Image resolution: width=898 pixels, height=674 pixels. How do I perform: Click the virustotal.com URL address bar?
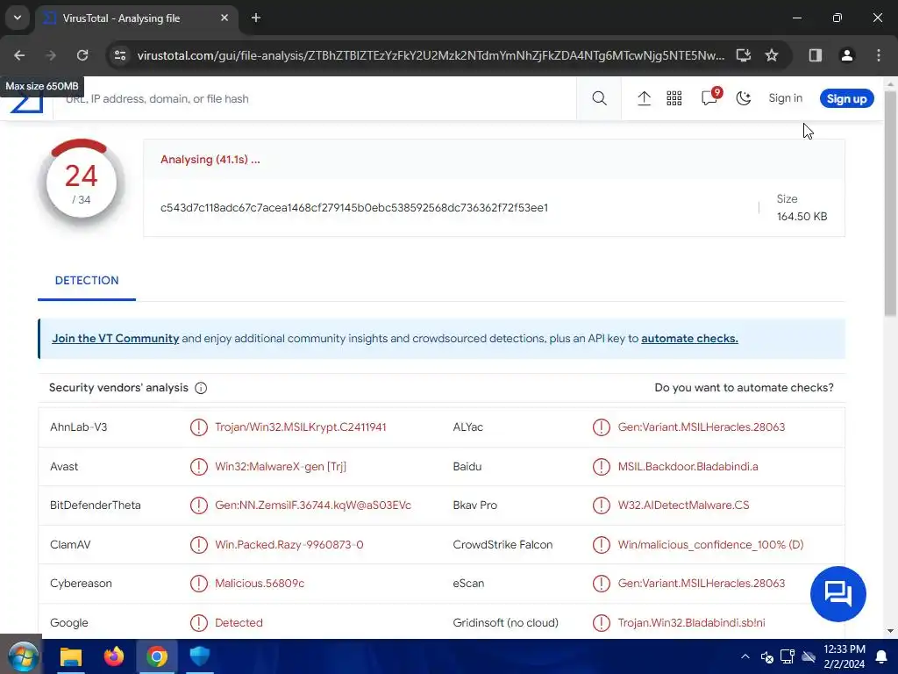click(431, 55)
